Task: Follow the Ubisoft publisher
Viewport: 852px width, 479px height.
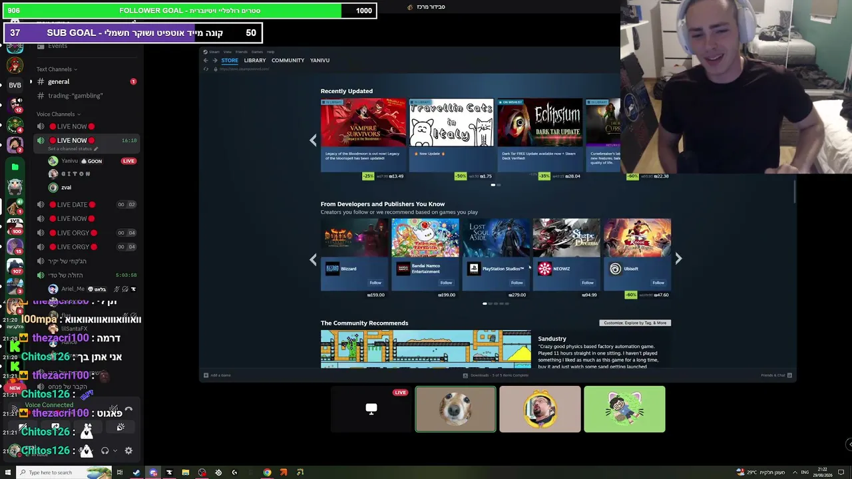Action: (658, 283)
